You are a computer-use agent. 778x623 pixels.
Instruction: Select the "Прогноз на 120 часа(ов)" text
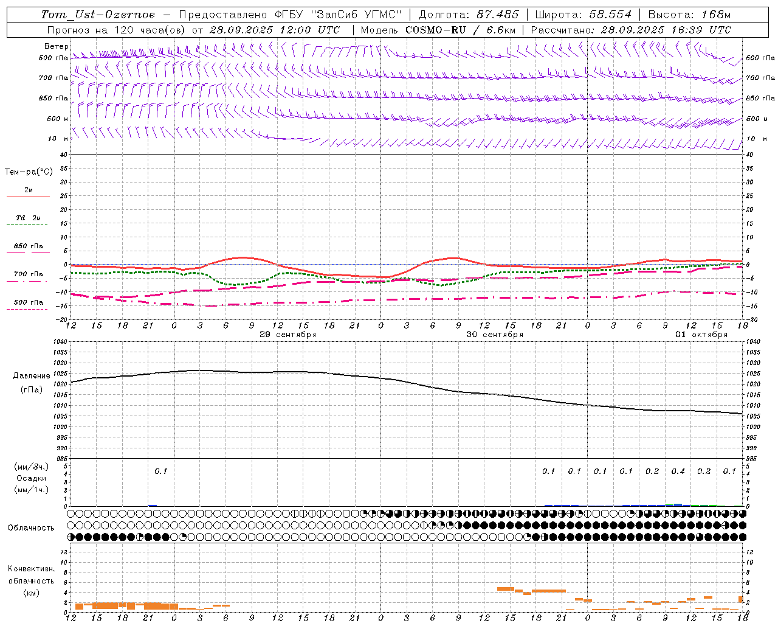(117, 30)
